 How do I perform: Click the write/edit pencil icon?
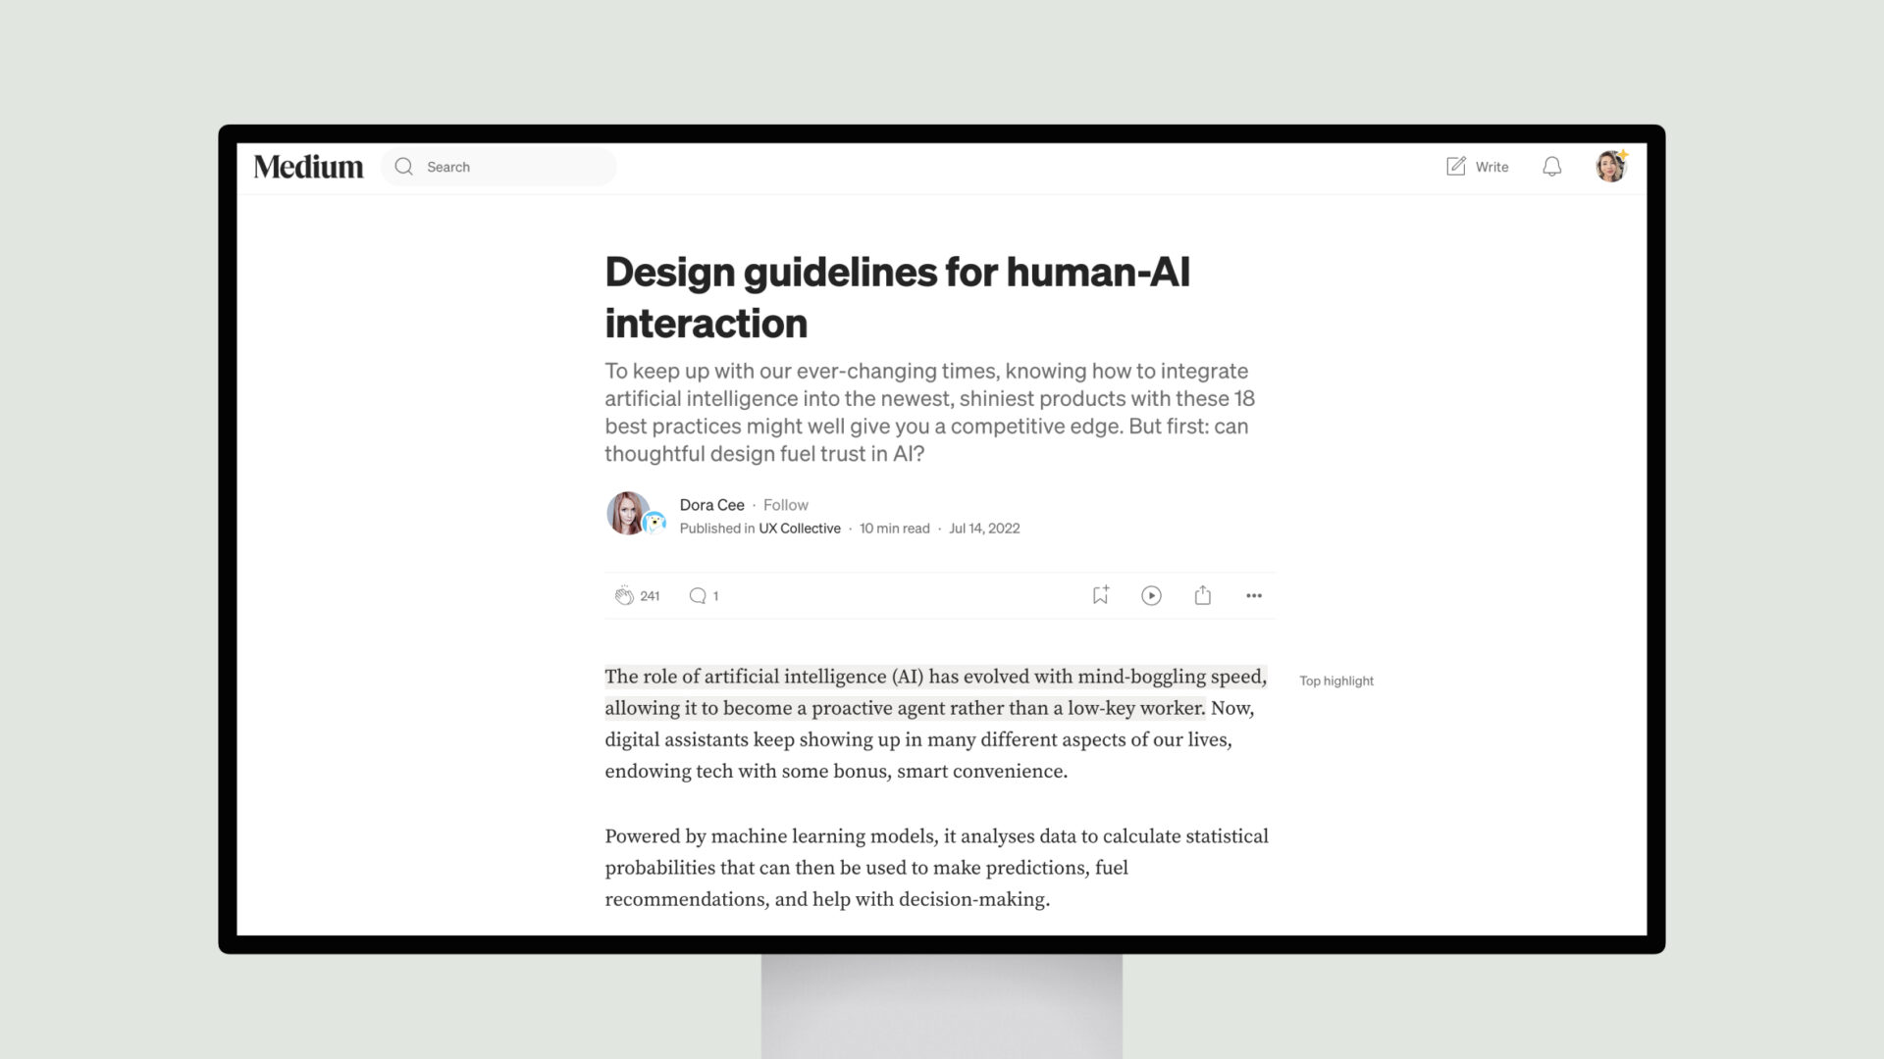point(1454,166)
